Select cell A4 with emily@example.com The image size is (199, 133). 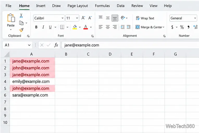[32, 82]
